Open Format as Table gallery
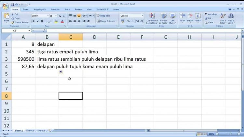 pyautogui.click(x=164, y=19)
